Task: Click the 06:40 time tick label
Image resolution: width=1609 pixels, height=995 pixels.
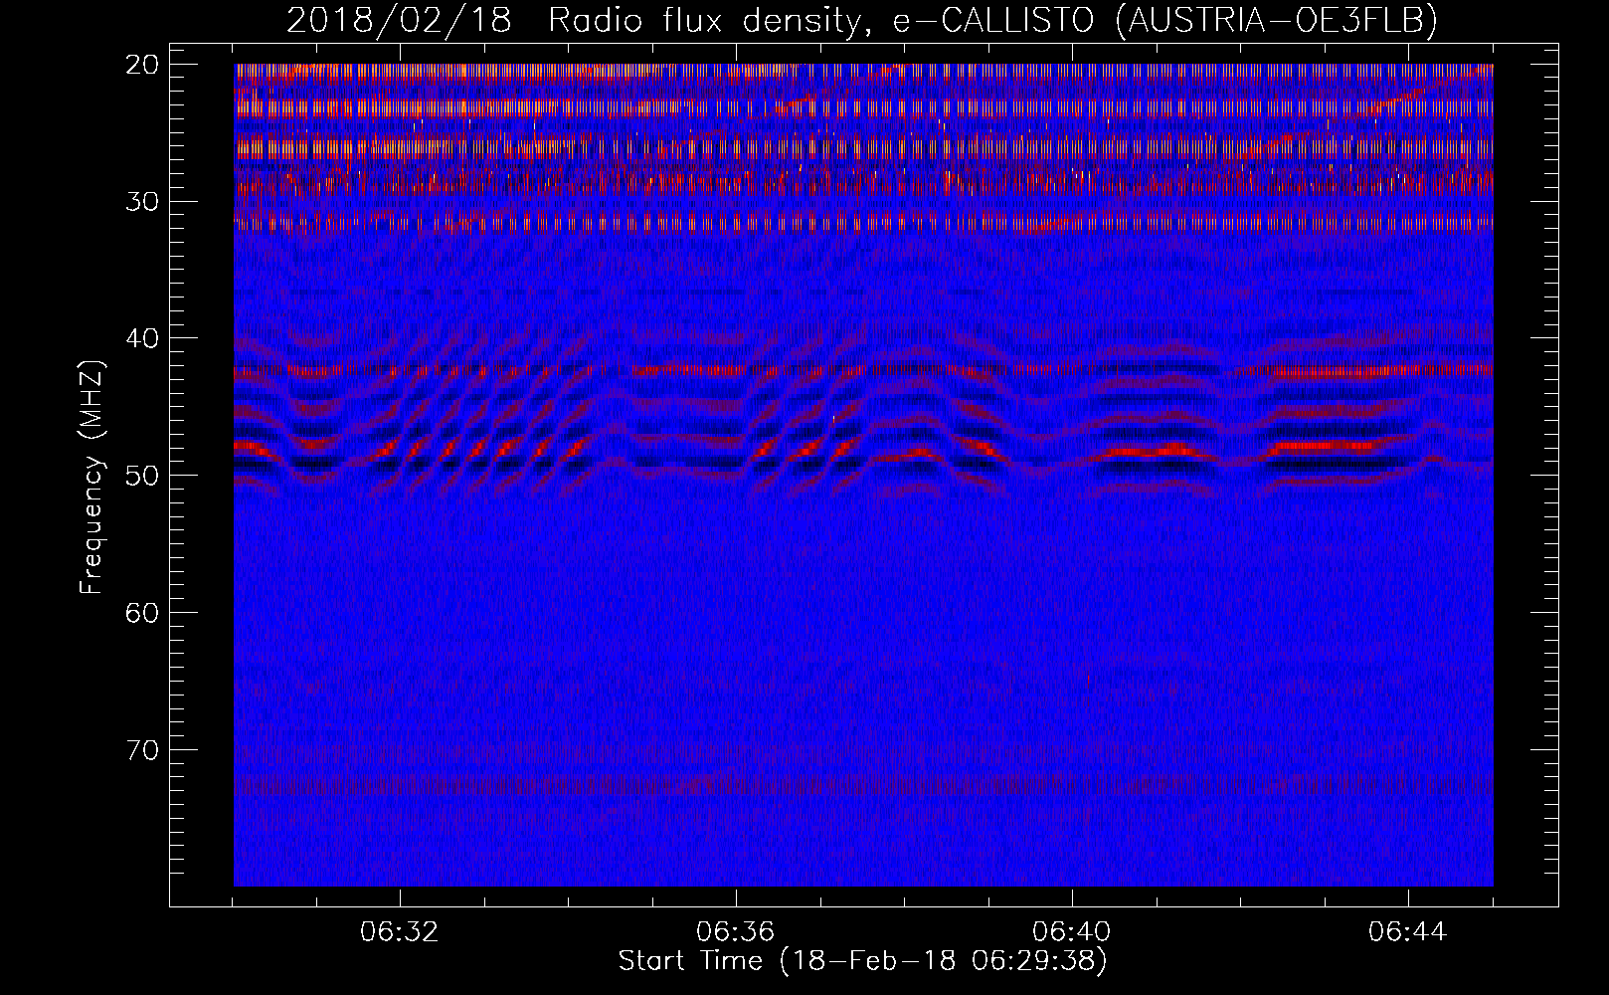Action: click(x=1072, y=932)
